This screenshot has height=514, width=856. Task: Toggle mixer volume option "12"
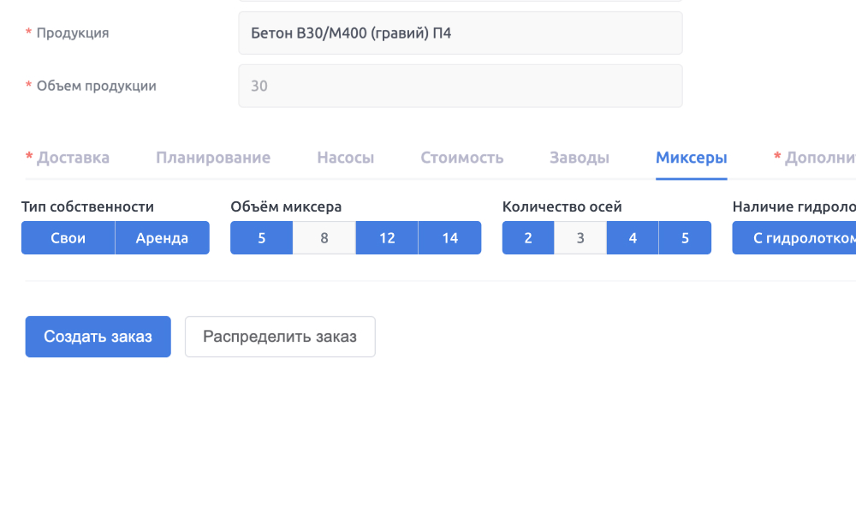386,237
